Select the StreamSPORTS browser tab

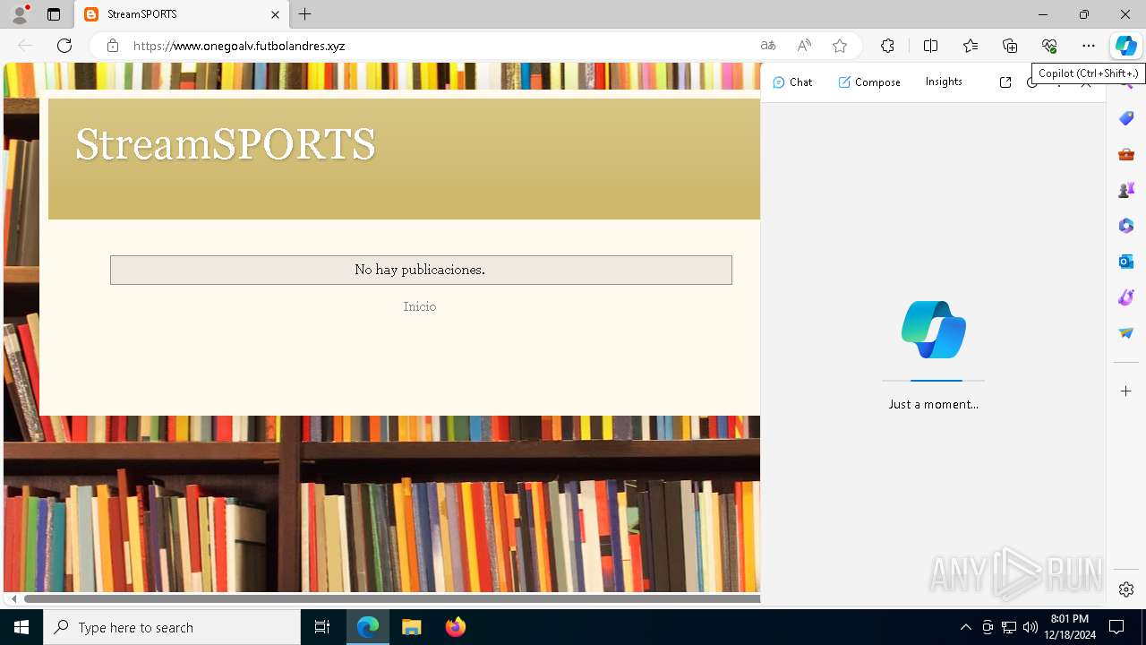[181, 14]
